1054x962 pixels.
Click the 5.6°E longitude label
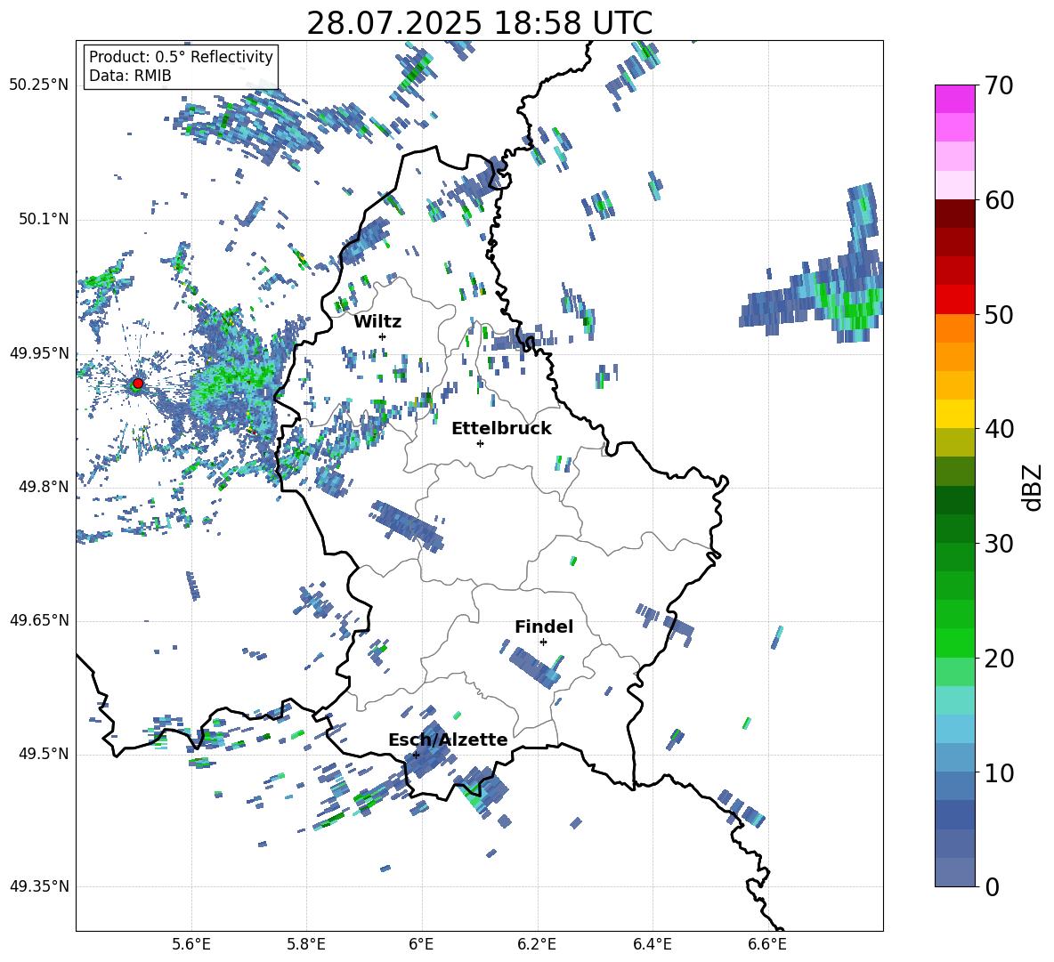click(x=191, y=944)
